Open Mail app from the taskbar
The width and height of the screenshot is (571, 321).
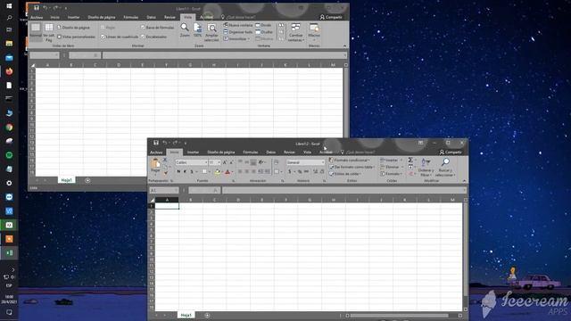[9, 57]
